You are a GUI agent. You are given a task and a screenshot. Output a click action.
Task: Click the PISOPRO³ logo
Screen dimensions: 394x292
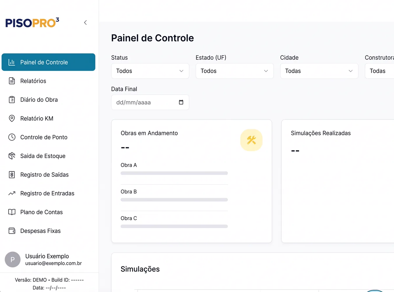32,23
